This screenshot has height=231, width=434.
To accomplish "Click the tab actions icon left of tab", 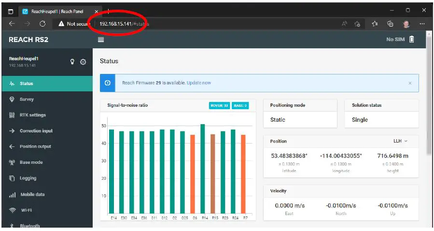I will pos(11,11).
